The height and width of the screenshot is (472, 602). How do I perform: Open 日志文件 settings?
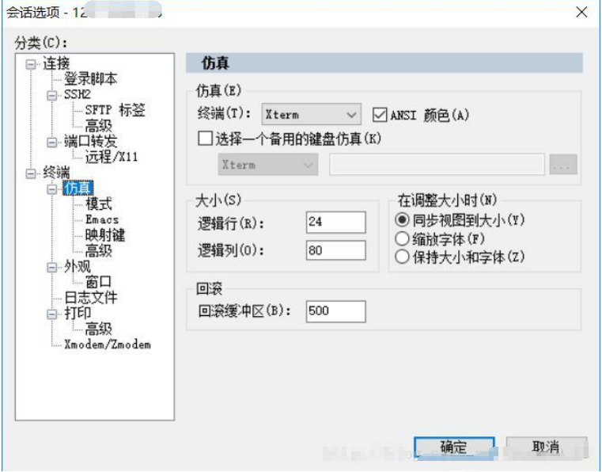(x=91, y=298)
